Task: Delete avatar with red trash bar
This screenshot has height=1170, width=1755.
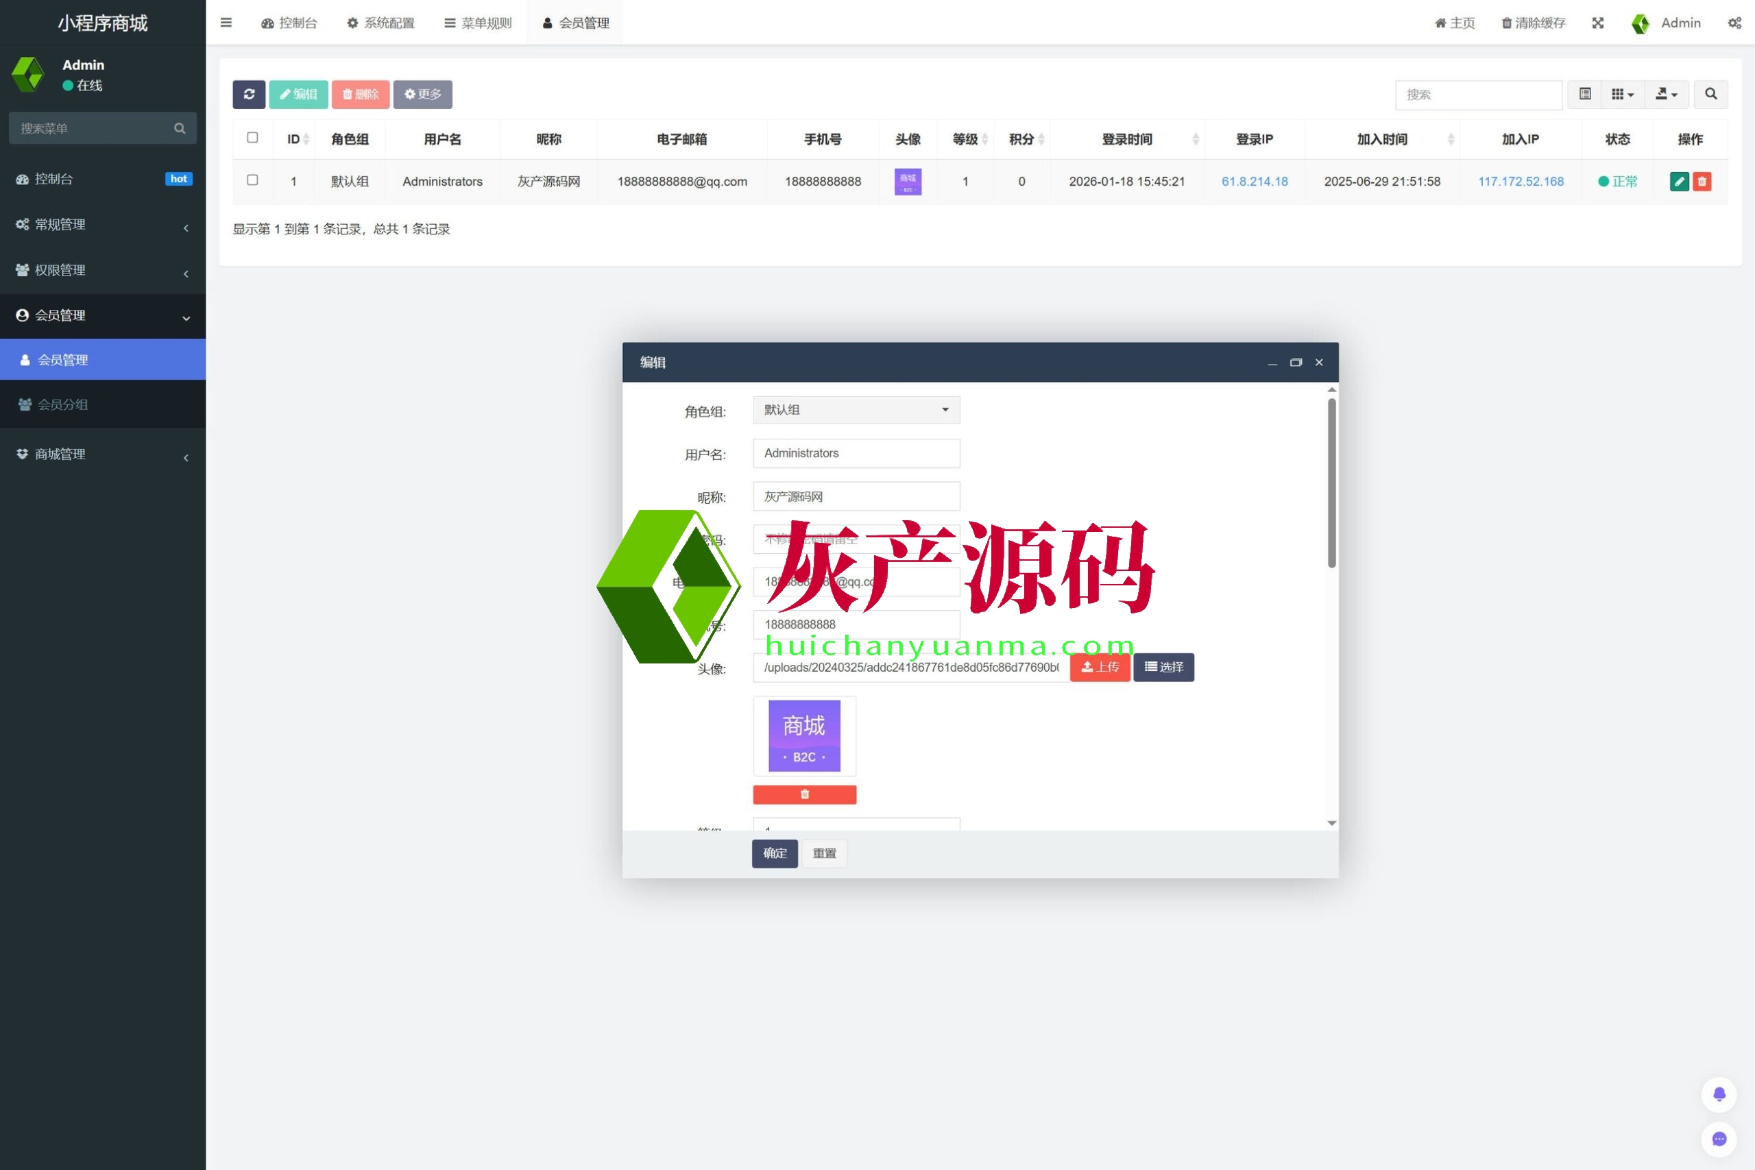Action: point(804,794)
